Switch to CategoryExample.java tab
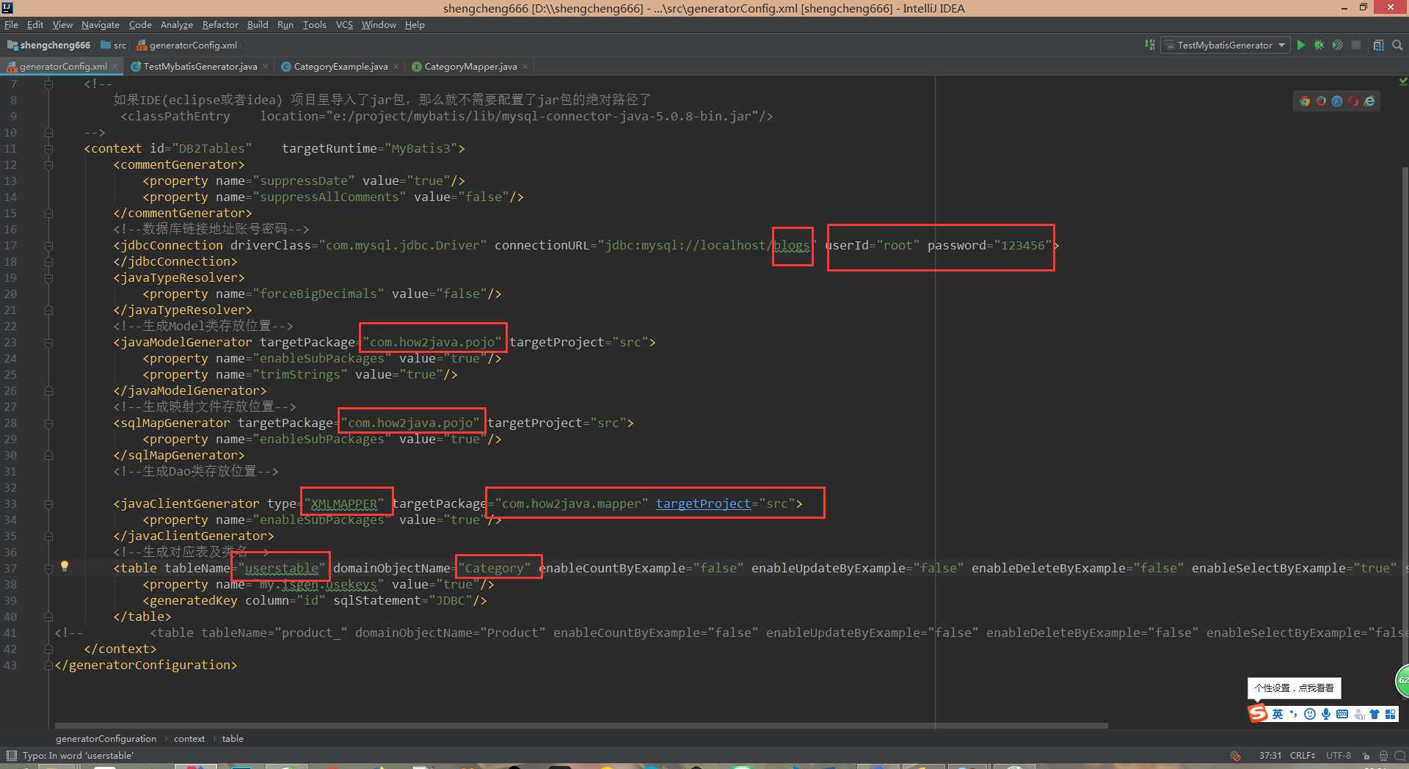This screenshot has width=1409, height=769. click(341, 66)
